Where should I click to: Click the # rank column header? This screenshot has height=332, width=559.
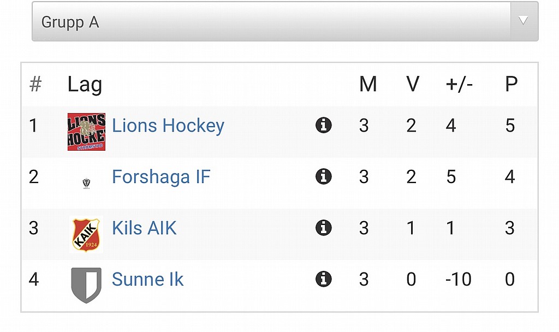pyautogui.click(x=35, y=84)
